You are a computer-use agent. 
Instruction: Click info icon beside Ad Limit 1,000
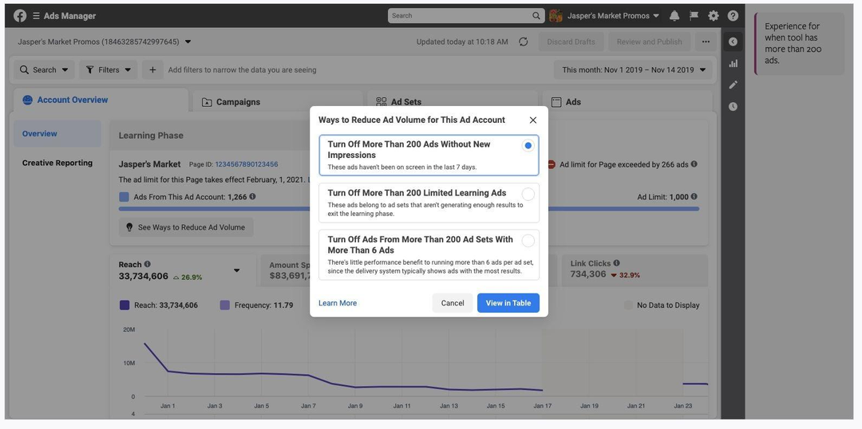694,196
